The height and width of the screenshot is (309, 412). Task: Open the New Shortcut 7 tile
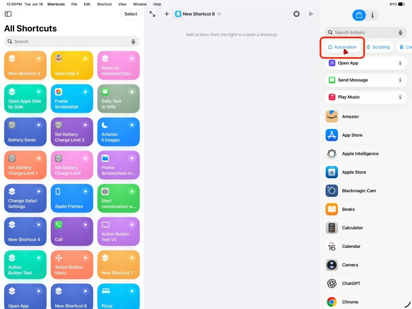click(119, 265)
